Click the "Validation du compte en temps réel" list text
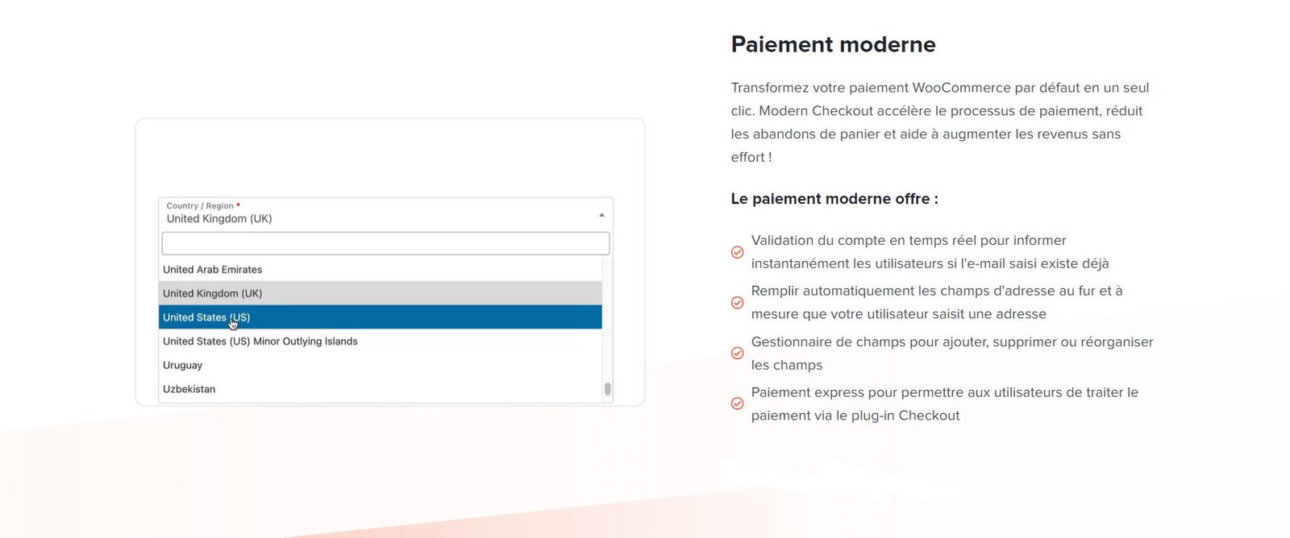This screenshot has width=1290, height=538. (x=930, y=252)
